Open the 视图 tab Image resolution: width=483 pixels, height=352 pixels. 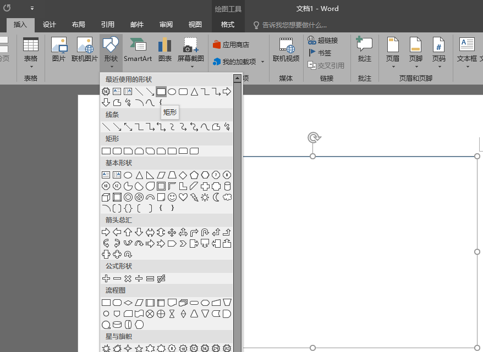click(x=195, y=25)
